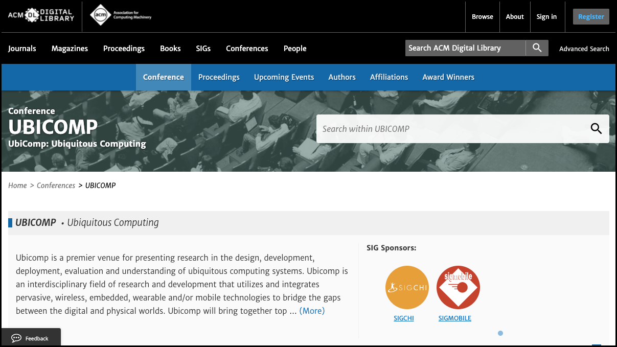
Task: Open the SIGMOBILE sponsor logo
Action: (458, 287)
